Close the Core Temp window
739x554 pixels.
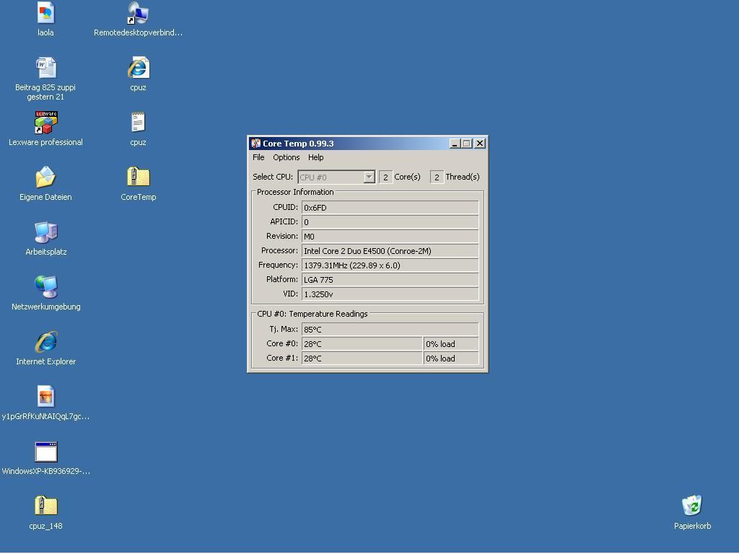480,144
